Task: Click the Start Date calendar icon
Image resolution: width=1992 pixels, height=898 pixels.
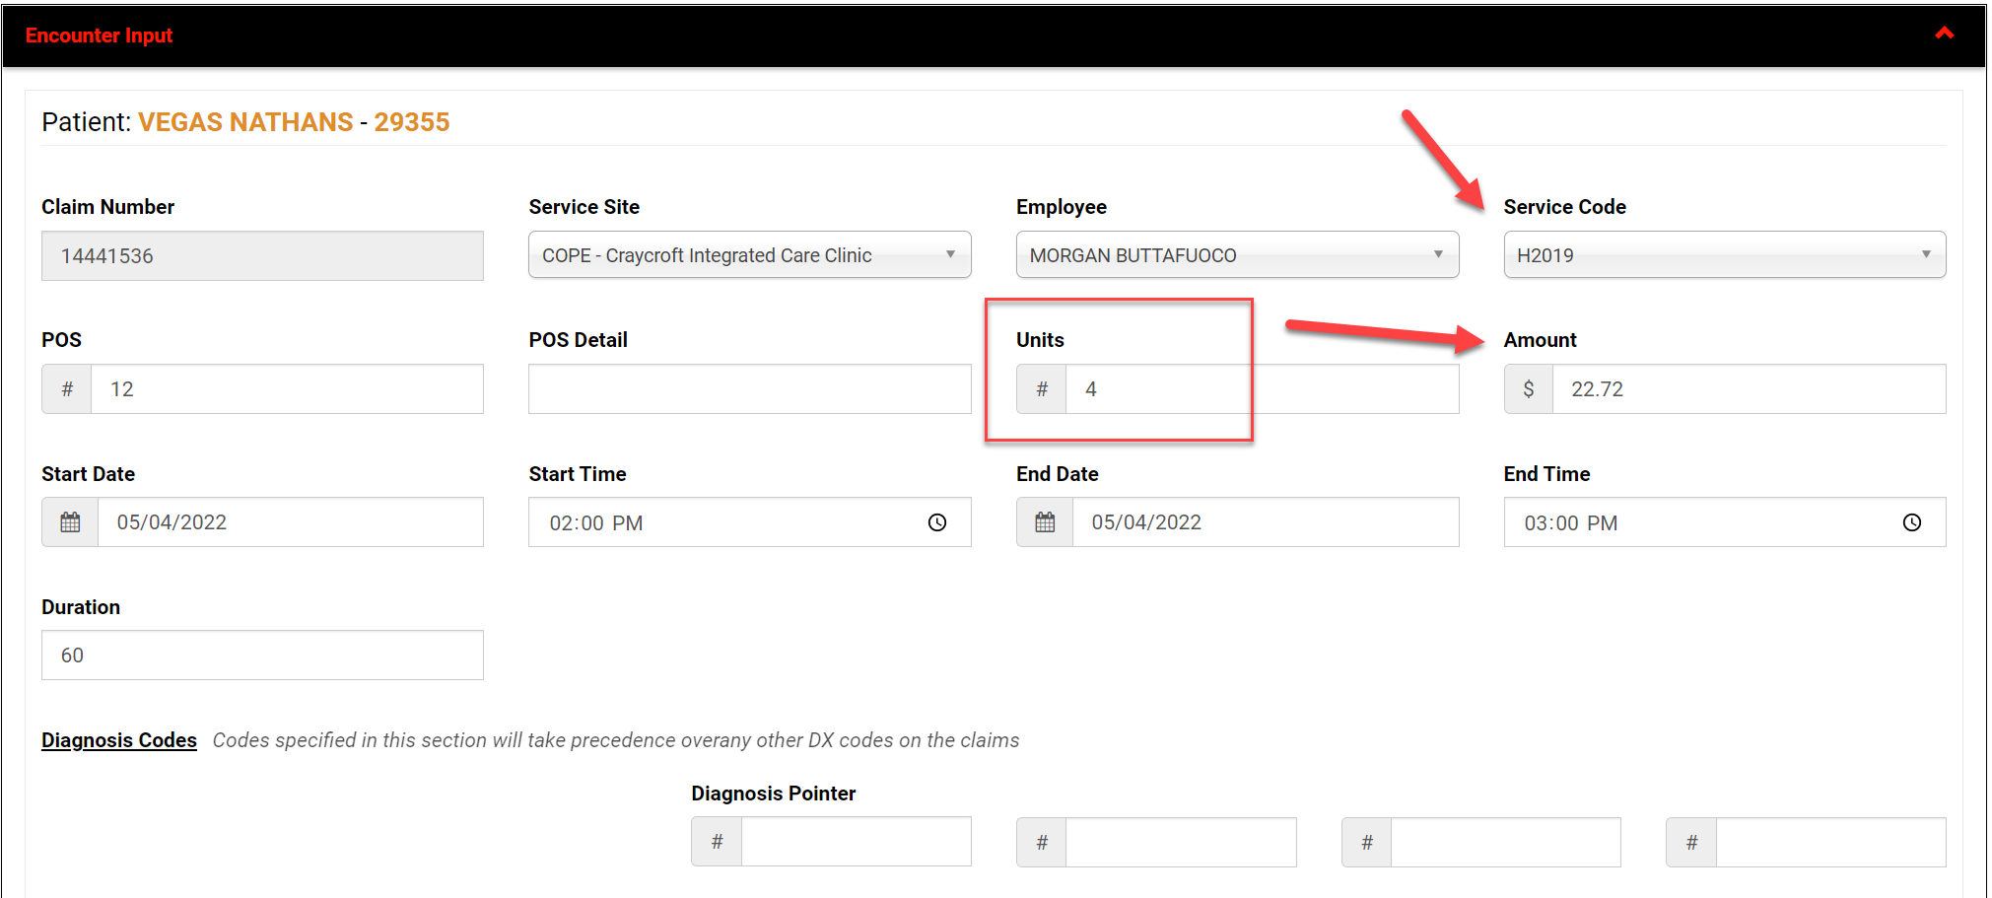Action: [x=70, y=522]
